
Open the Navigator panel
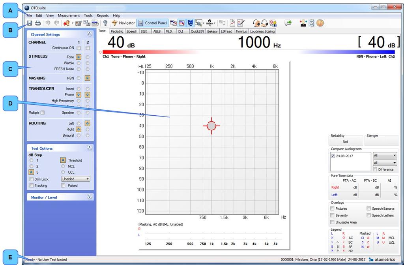[123, 23]
